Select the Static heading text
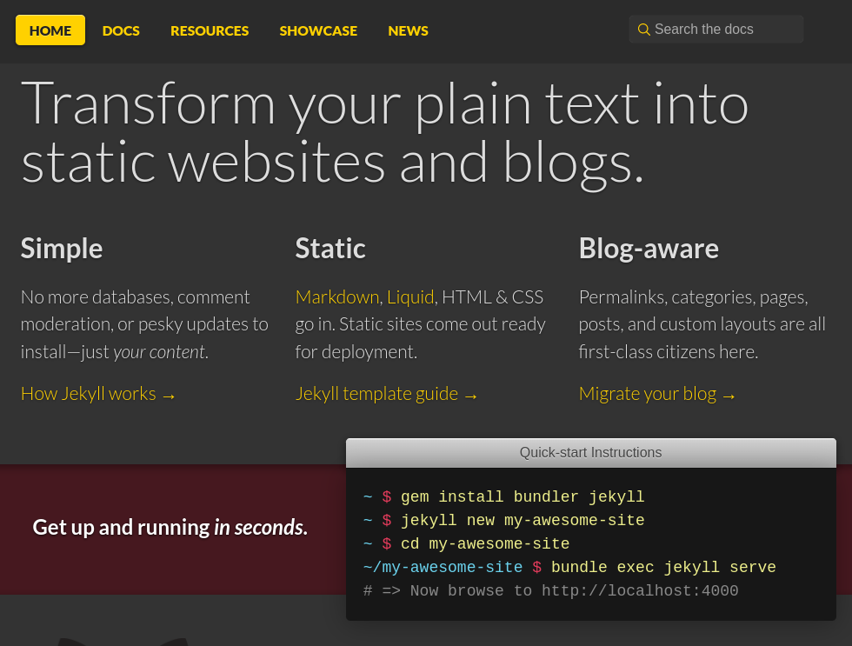This screenshot has height=646, width=852. coord(330,249)
